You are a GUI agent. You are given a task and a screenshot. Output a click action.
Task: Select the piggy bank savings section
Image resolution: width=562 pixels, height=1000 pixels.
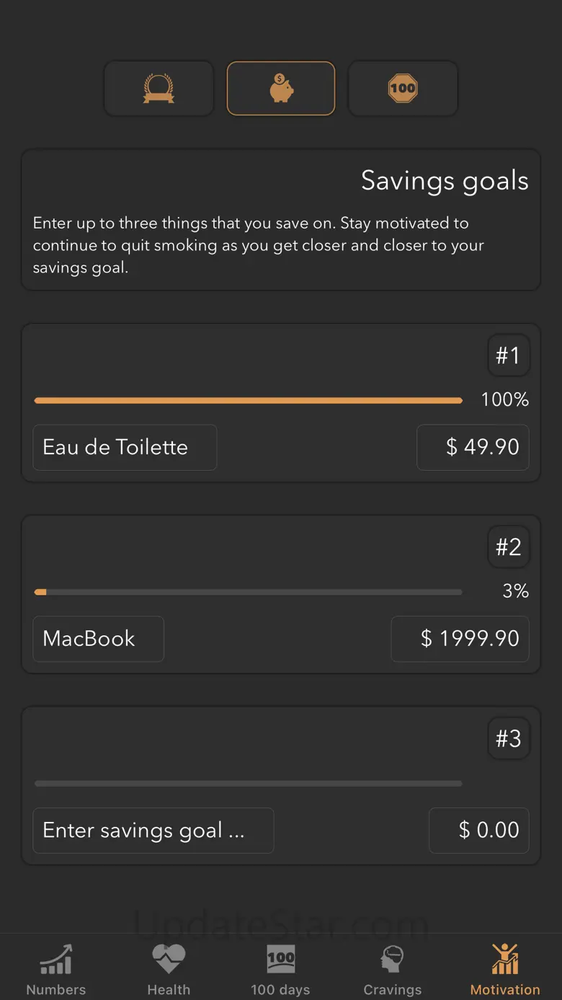pos(281,89)
